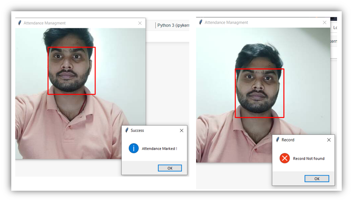Click OK in the Success dialog

[x=170, y=168]
